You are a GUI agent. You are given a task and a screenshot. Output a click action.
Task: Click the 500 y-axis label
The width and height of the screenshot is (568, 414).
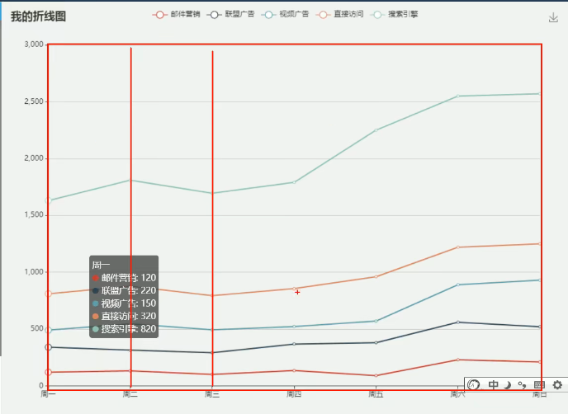pos(37,328)
